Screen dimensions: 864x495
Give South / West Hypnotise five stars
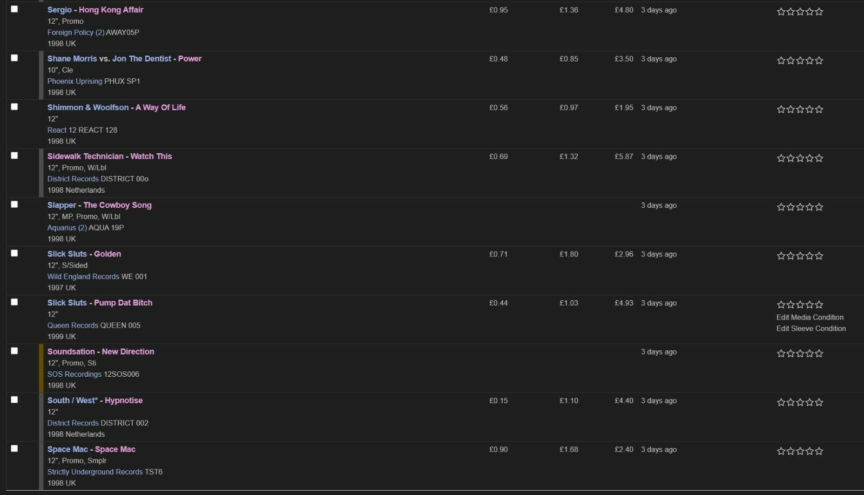click(x=819, y=402)
